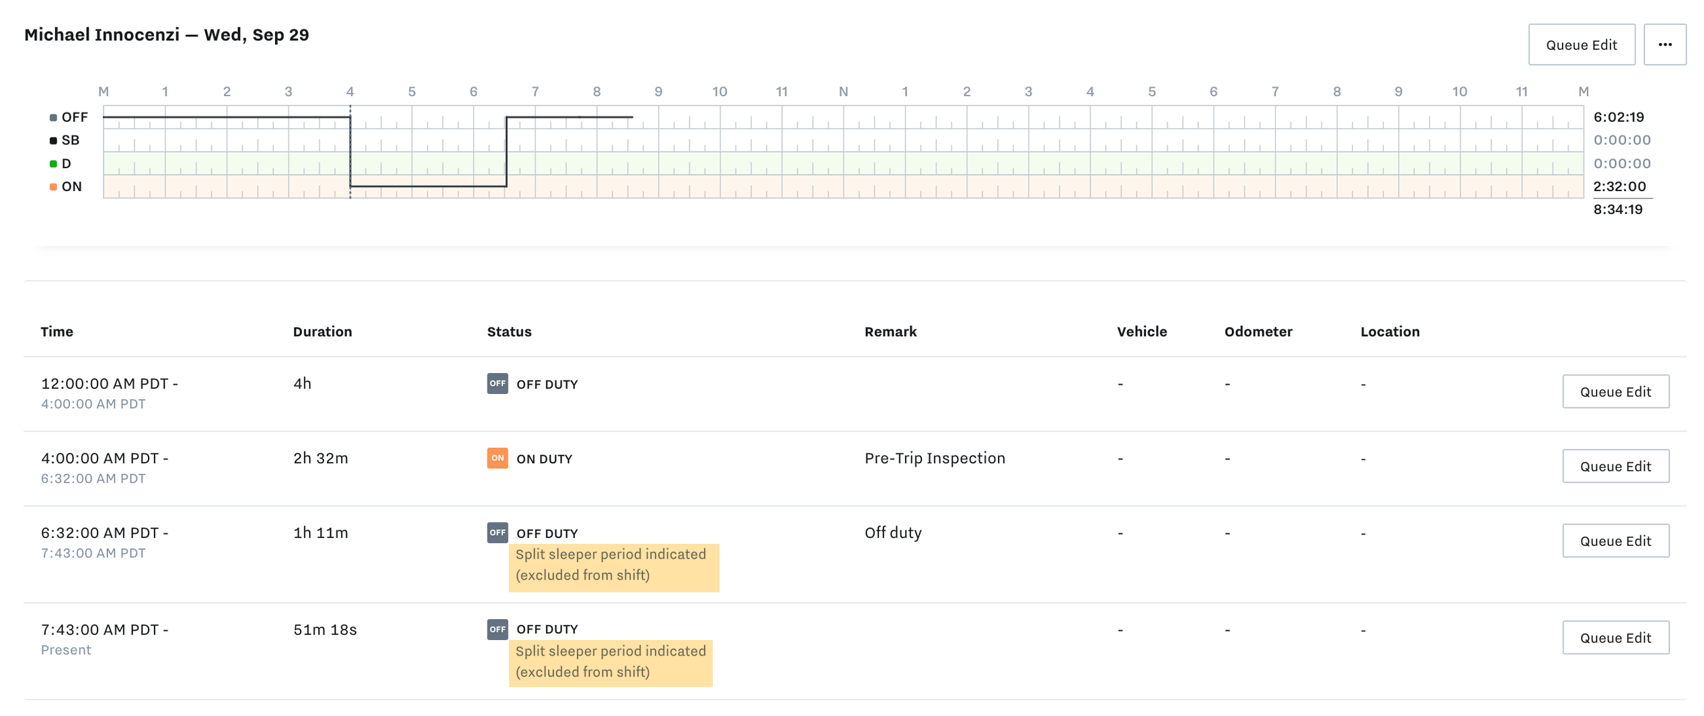Select the Status column header

coord(508,331)
